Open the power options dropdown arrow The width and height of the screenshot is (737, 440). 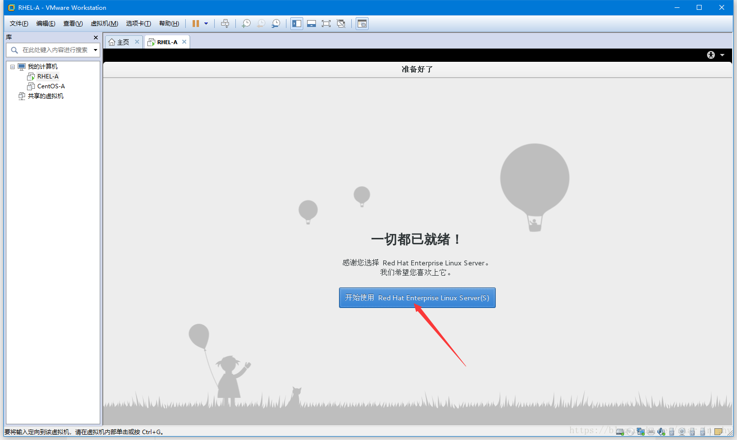[x=206, y=24]
